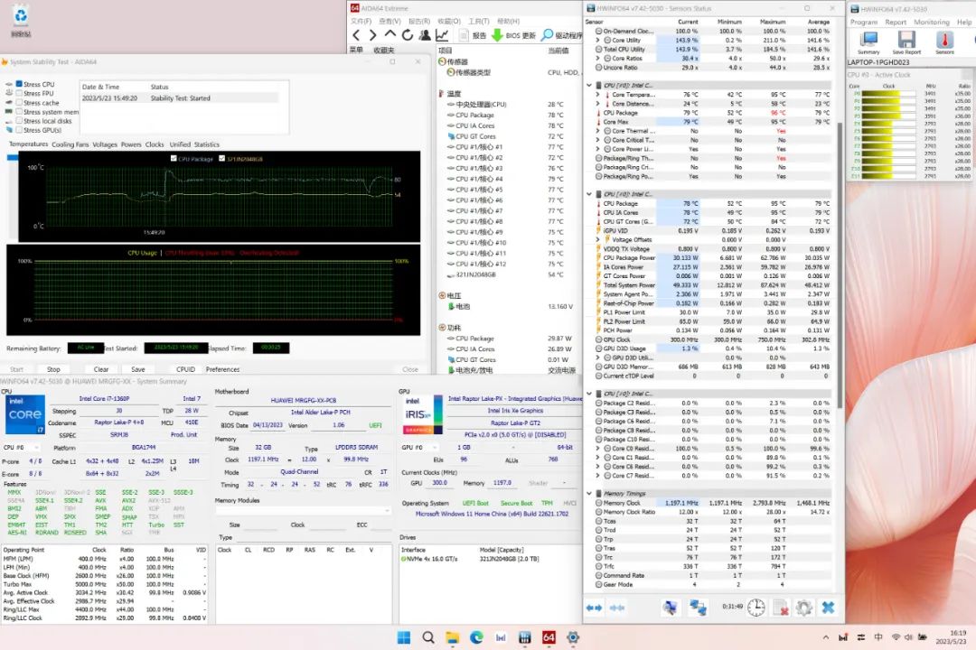This screenshot has width=976, height=650.
Task: Click the AIDA64 graph toolbar icon
Action: tap(442, 35)
